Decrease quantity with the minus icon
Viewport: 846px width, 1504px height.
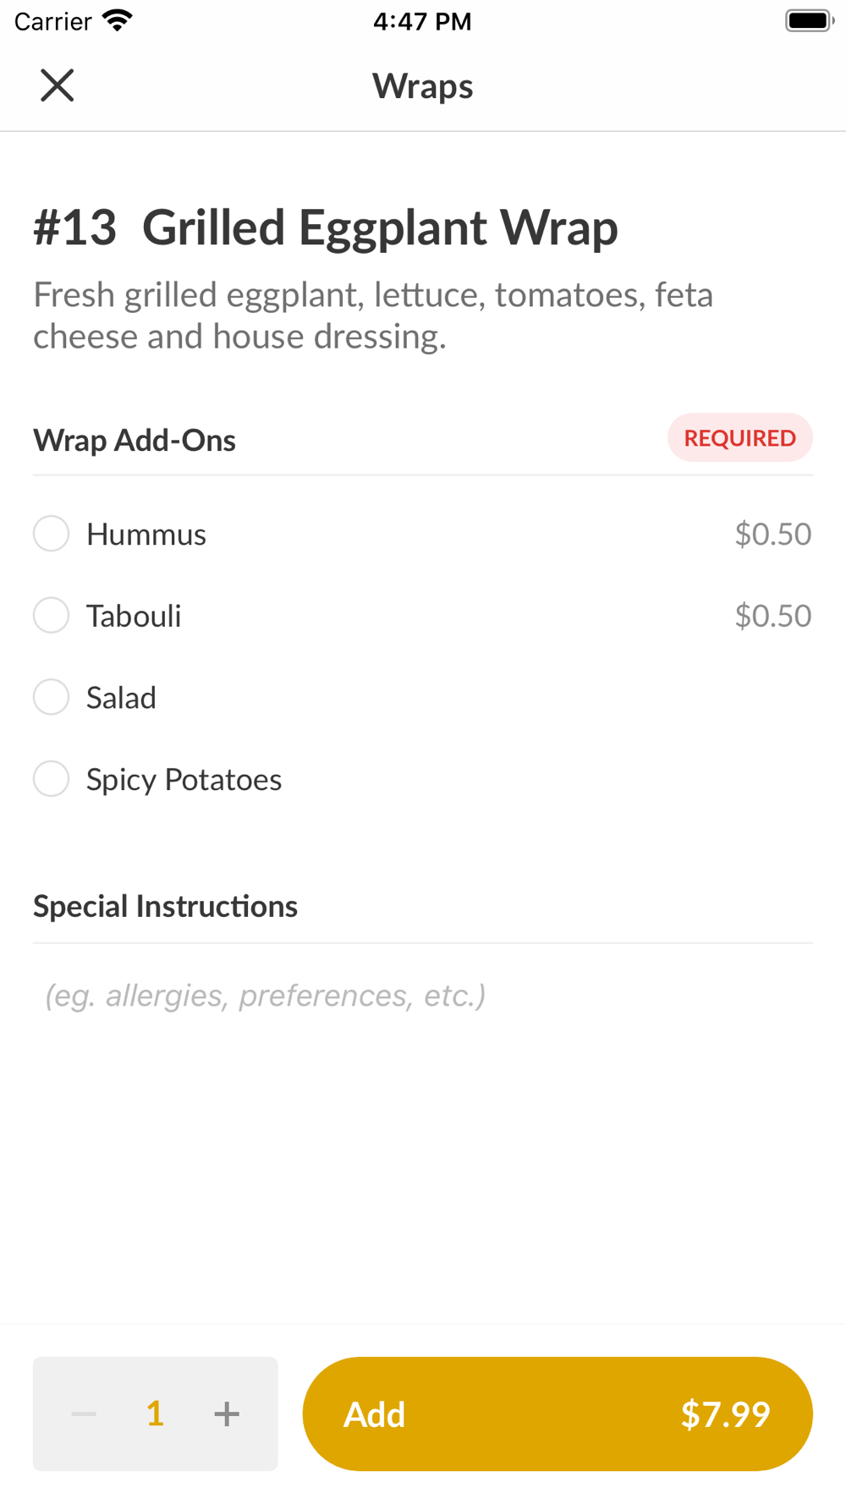84,1413
